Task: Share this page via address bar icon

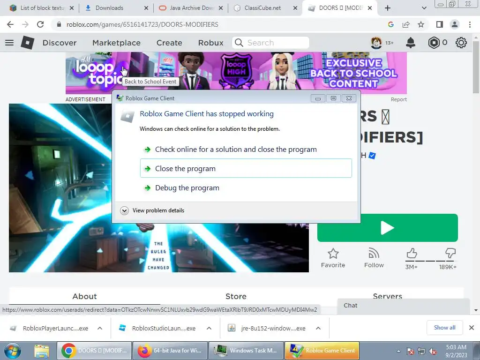Action: 406,24
